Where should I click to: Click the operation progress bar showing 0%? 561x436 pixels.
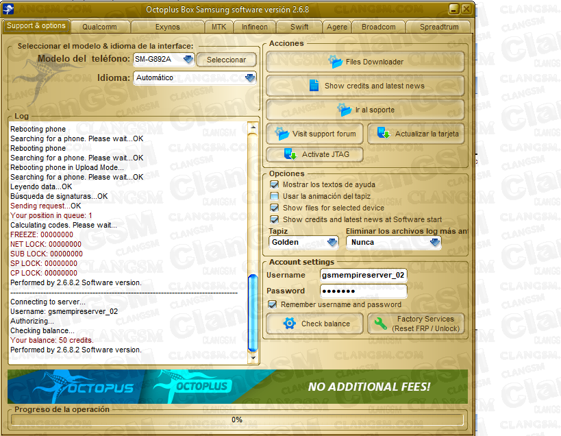click(237, 420)
